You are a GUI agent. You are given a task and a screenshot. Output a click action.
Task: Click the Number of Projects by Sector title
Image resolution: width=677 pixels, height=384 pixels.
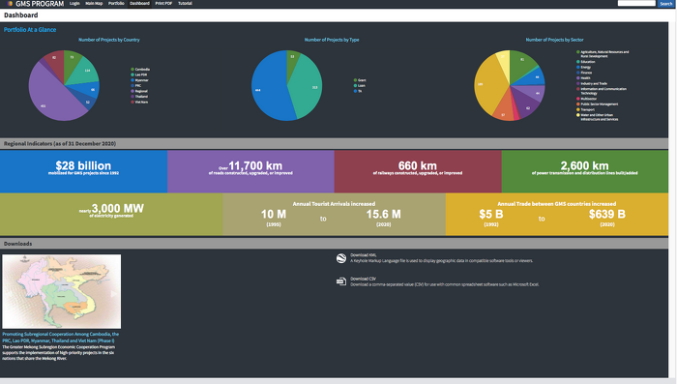pyautogui.click(x=554, y=40)
